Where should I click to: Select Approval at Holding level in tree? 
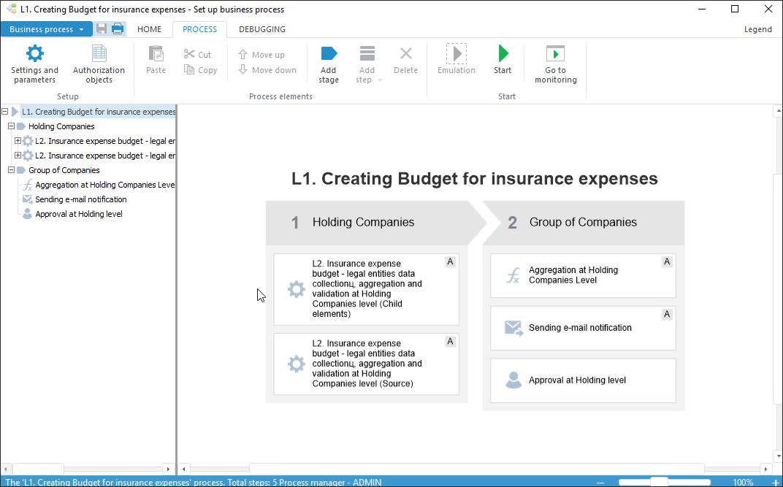pyautogui.click(x=78, y=214)
